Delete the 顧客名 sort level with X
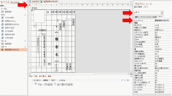The width and height of the screenshot is (172, 96). pyautogui.click(x=128, y=80)
